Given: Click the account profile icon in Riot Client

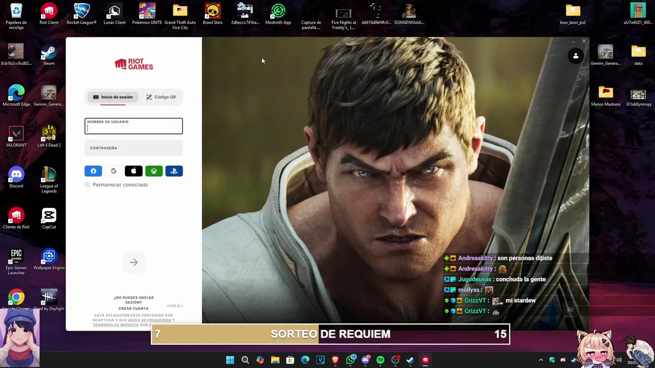Looking at the screenshot, I should coord(576,56).
